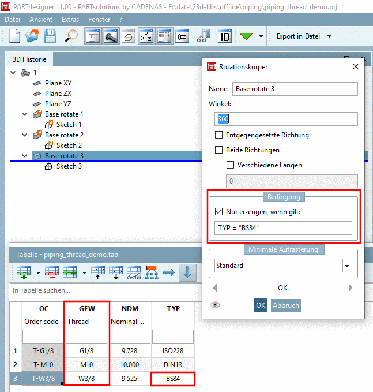Image resolution: width=373 pixels, height=392 pixels.
Task: Click the red-green triangle icon
Action: 246,36
